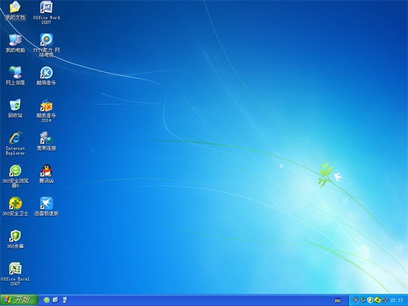Open the Office Word 2007 shortcut
This screenshot has width=408, height=306.
point(47,8)
